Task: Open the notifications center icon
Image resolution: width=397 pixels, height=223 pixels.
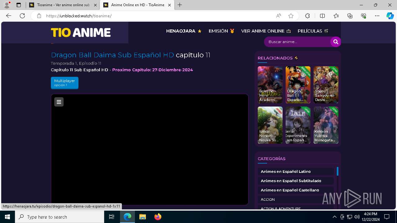Action: point(387,217)
